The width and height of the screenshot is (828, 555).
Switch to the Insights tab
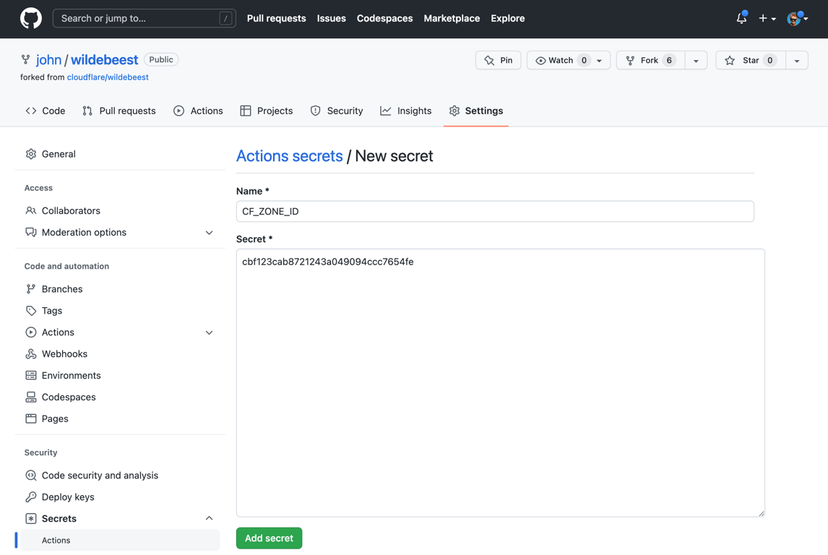click(405, 111)
